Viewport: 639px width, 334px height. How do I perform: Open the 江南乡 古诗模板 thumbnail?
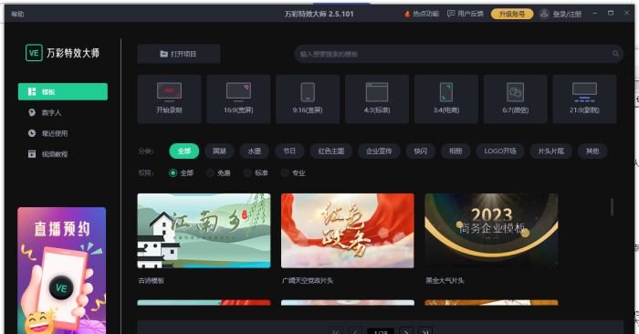tap(204, 231)
